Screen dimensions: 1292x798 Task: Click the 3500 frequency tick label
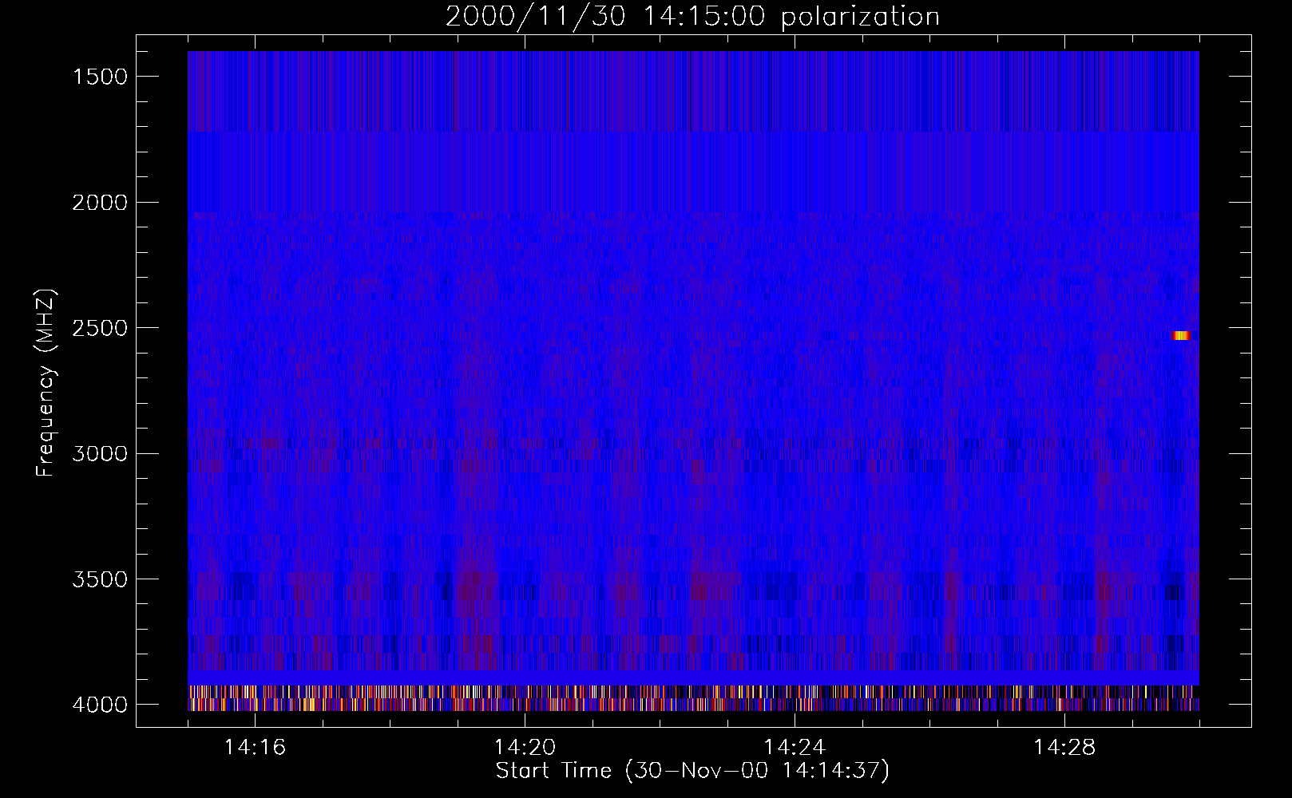point(100,579)
